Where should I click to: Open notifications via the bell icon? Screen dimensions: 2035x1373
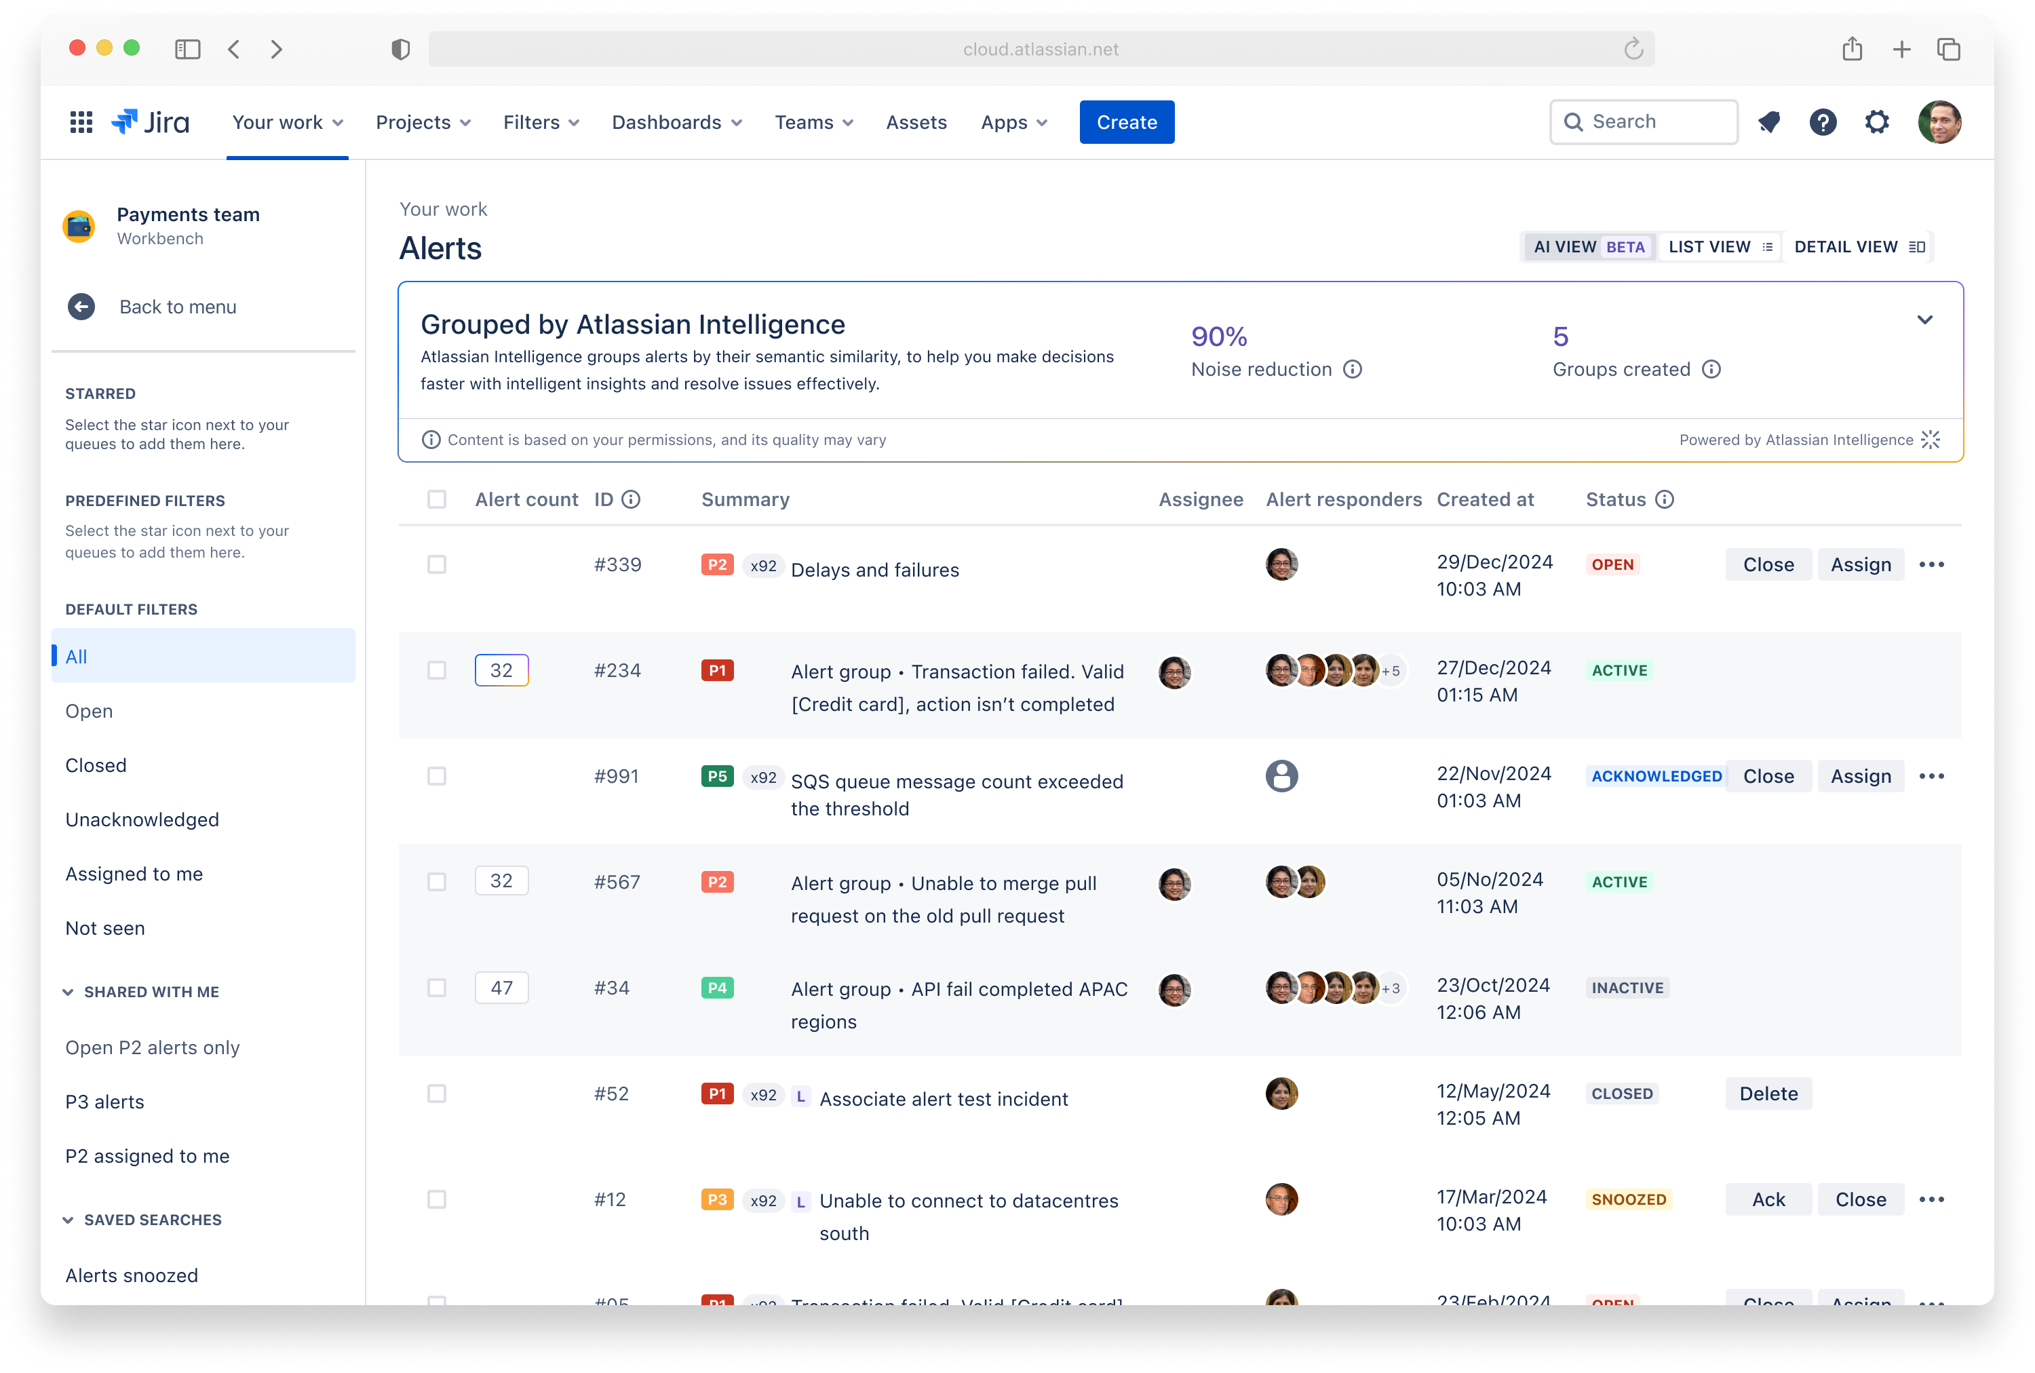1770,121
